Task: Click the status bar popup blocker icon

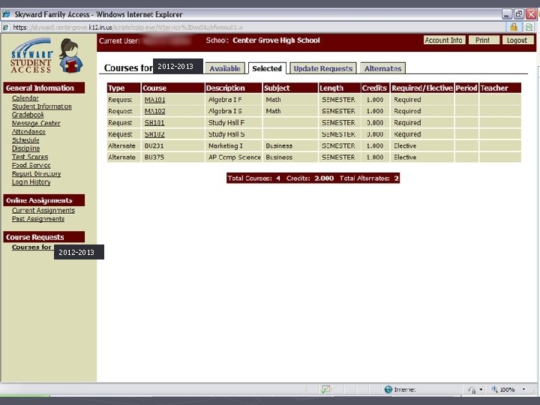Action: (x=325, y=389)
